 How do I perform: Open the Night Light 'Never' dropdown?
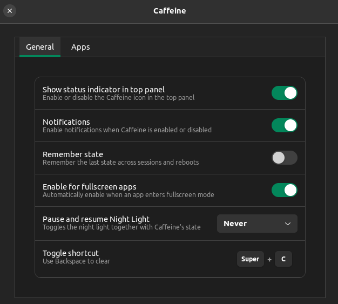[257, 224]
